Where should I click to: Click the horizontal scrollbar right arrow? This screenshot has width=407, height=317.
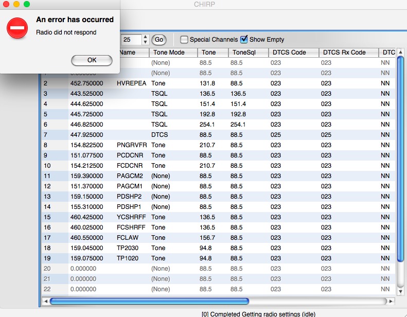point(391,301)
